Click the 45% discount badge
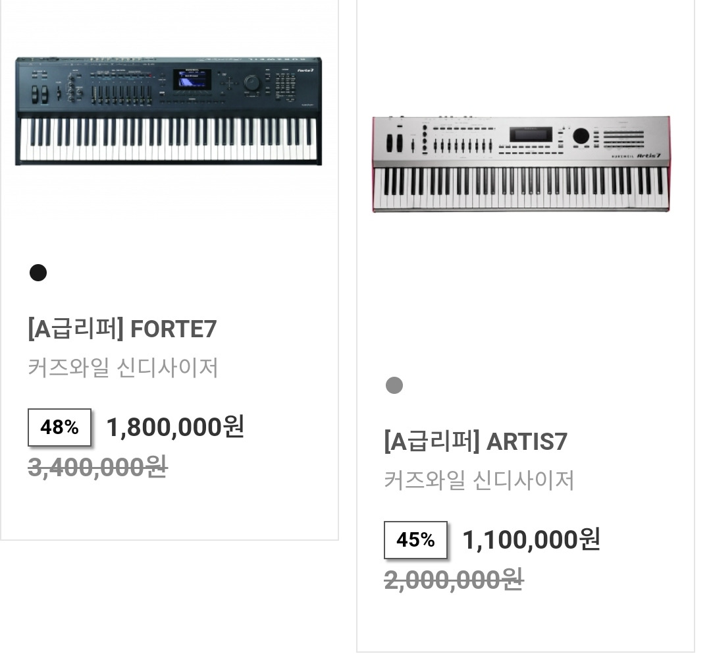This screenshot has height=658, width=711. [415, 539]
